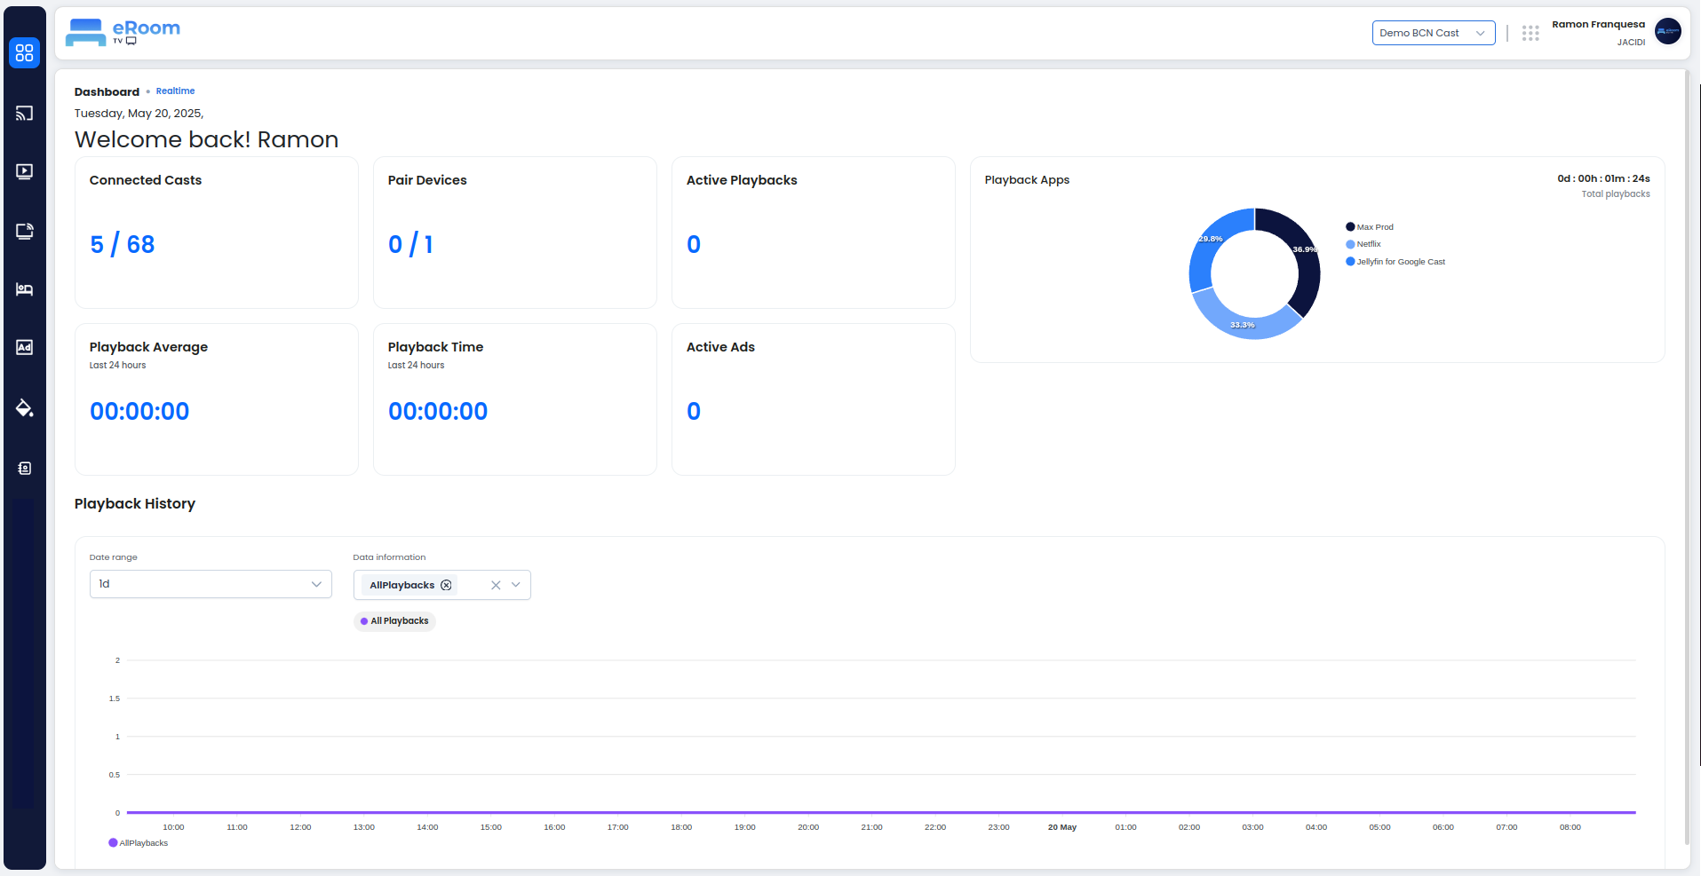Expand the Data information dropdown arrow
1701x876 pixels.
point(516,585)
